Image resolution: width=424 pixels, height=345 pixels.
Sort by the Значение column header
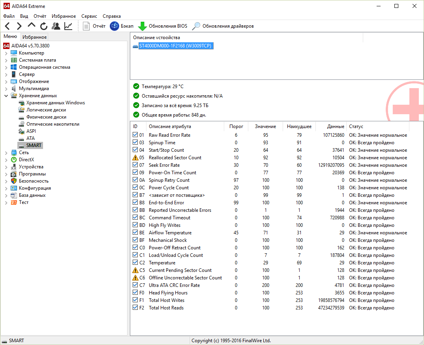pos(265,126)
